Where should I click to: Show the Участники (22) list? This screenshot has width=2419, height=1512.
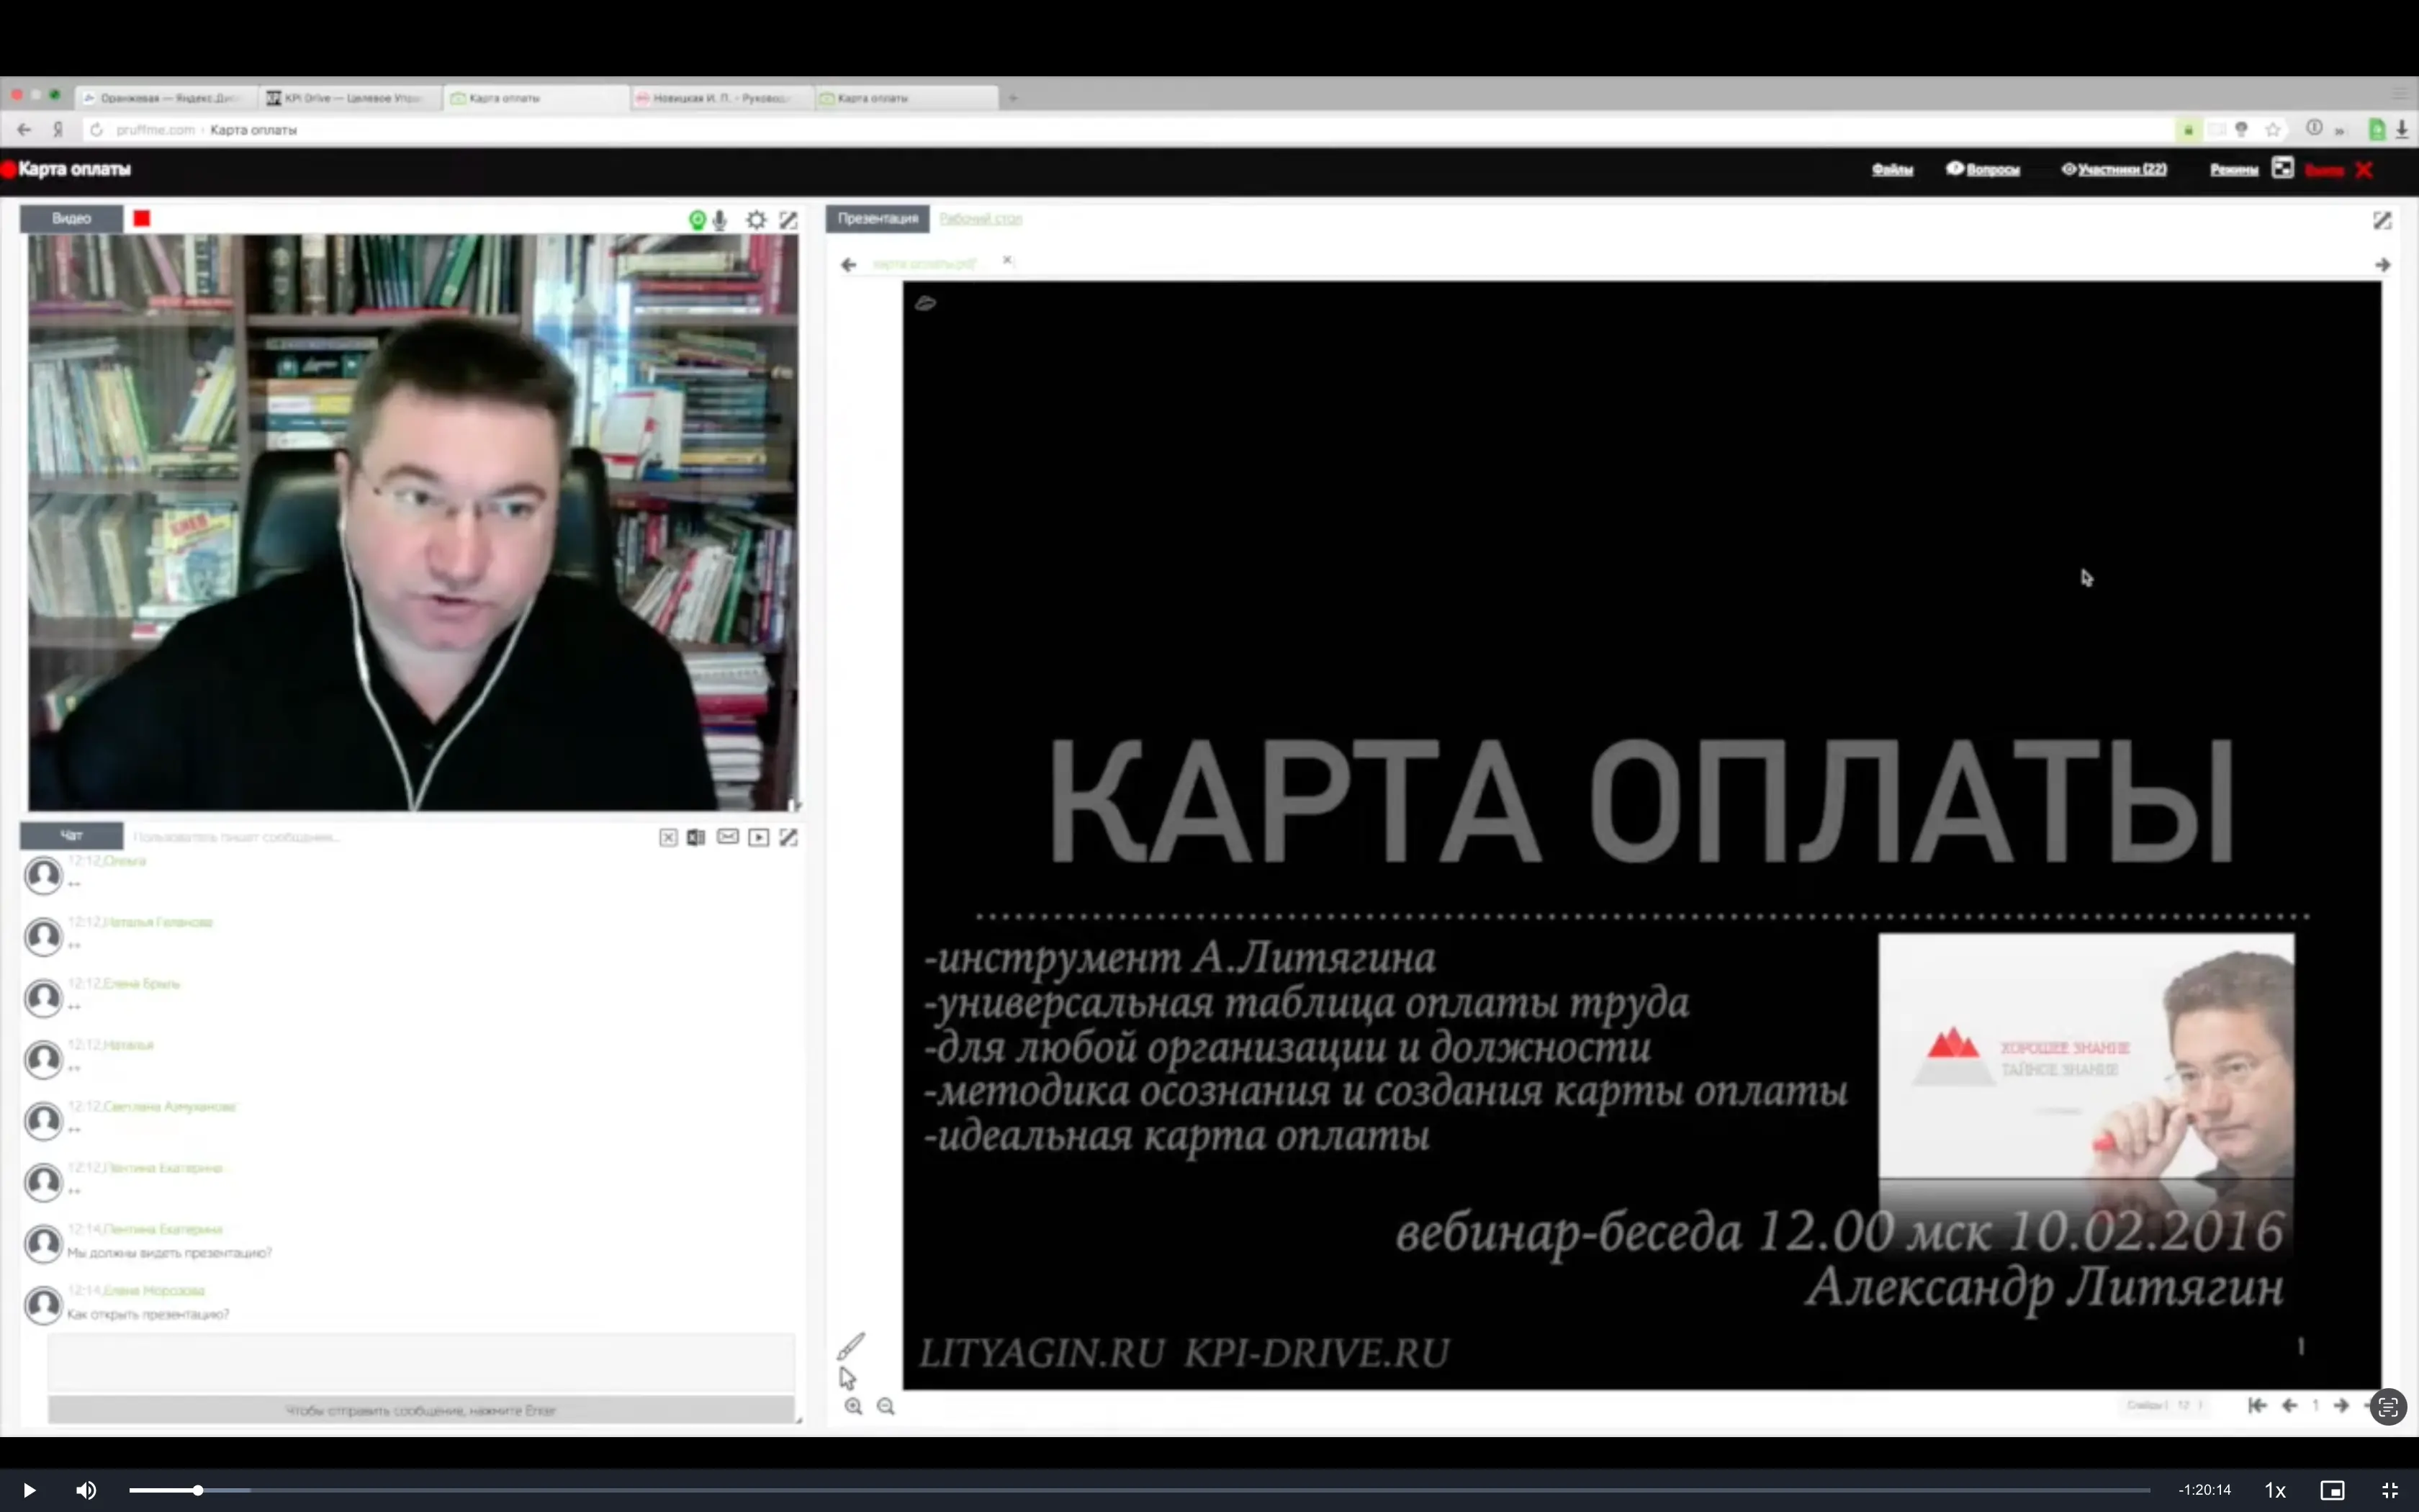(2114, 169)
